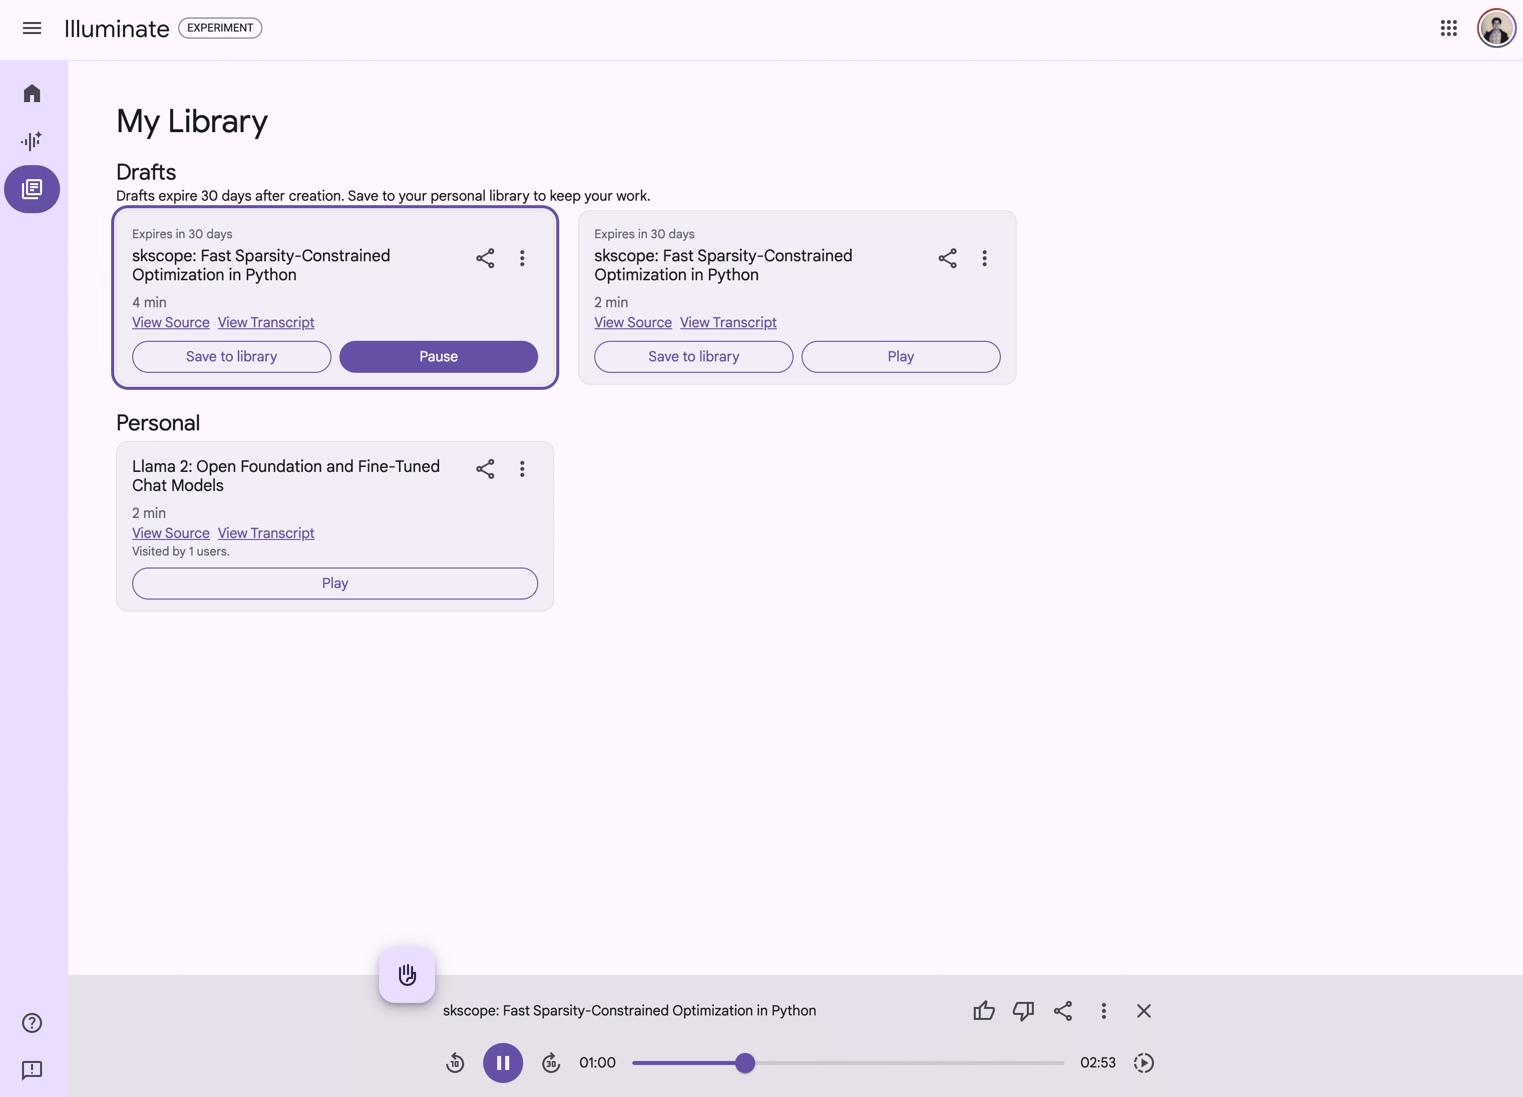Dislike the audio with thumbs down
Image resolution: width=1523 pixels, height=1097 pixels.
(x=1023, y=1010)
